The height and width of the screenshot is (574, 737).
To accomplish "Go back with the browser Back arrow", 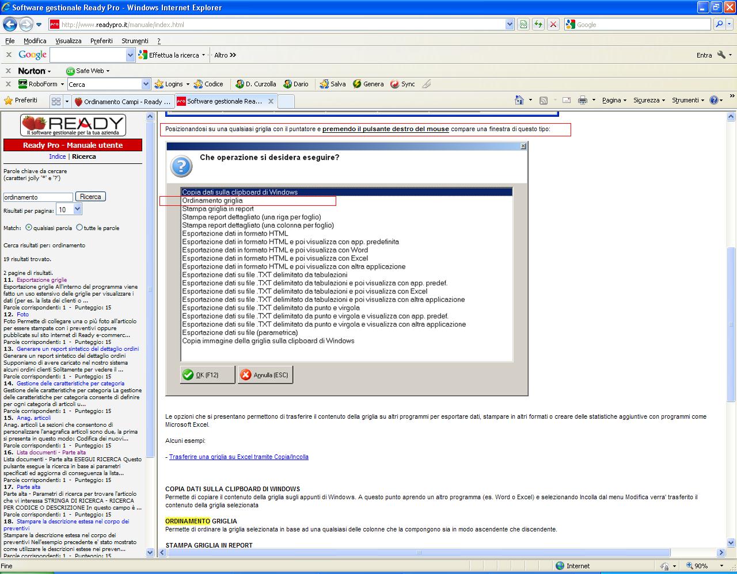I will coord(9,24).
